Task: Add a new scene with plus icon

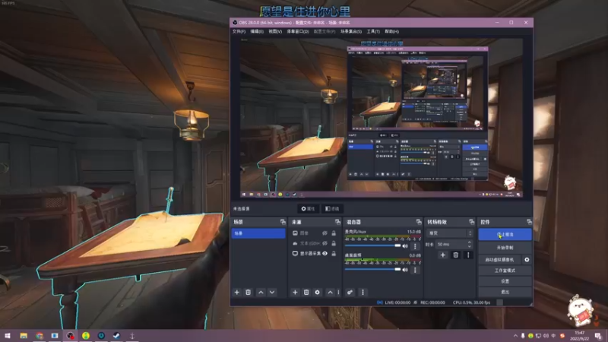Action: 237,293
